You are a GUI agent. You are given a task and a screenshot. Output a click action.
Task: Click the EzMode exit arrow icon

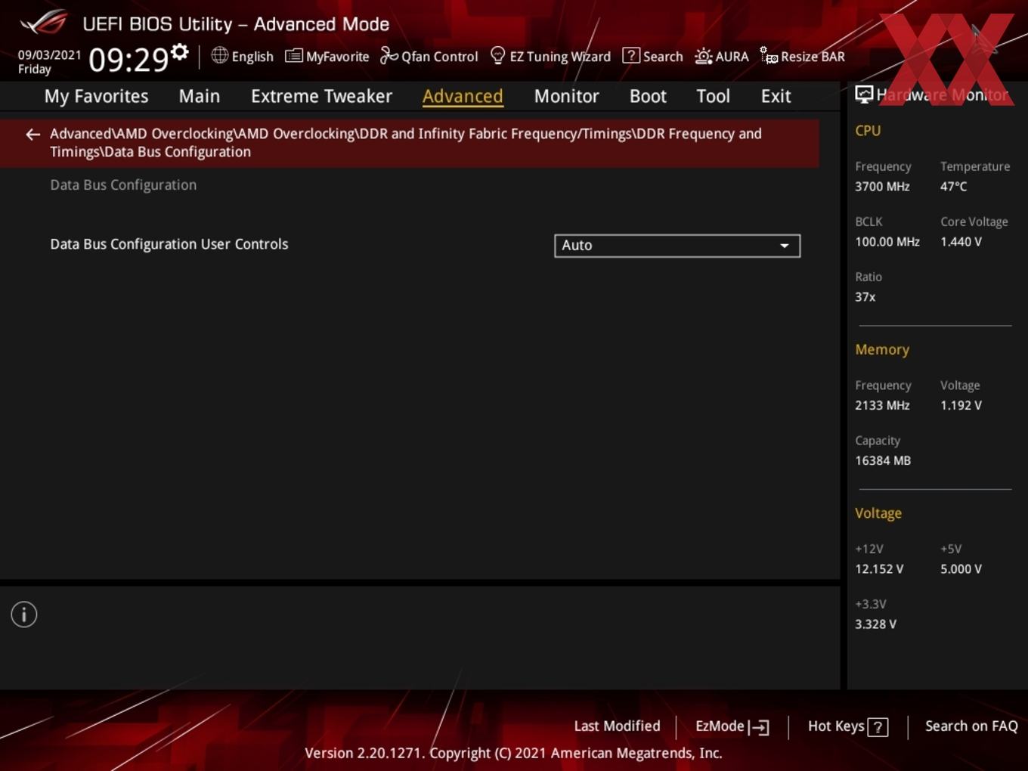[x=759, y=727]
